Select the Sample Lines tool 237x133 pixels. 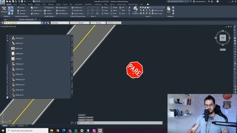pos(77,10)
